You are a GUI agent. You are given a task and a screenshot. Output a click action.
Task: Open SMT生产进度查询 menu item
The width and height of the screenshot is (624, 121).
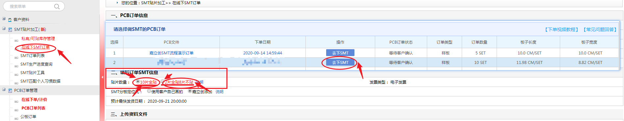[37, 64]
